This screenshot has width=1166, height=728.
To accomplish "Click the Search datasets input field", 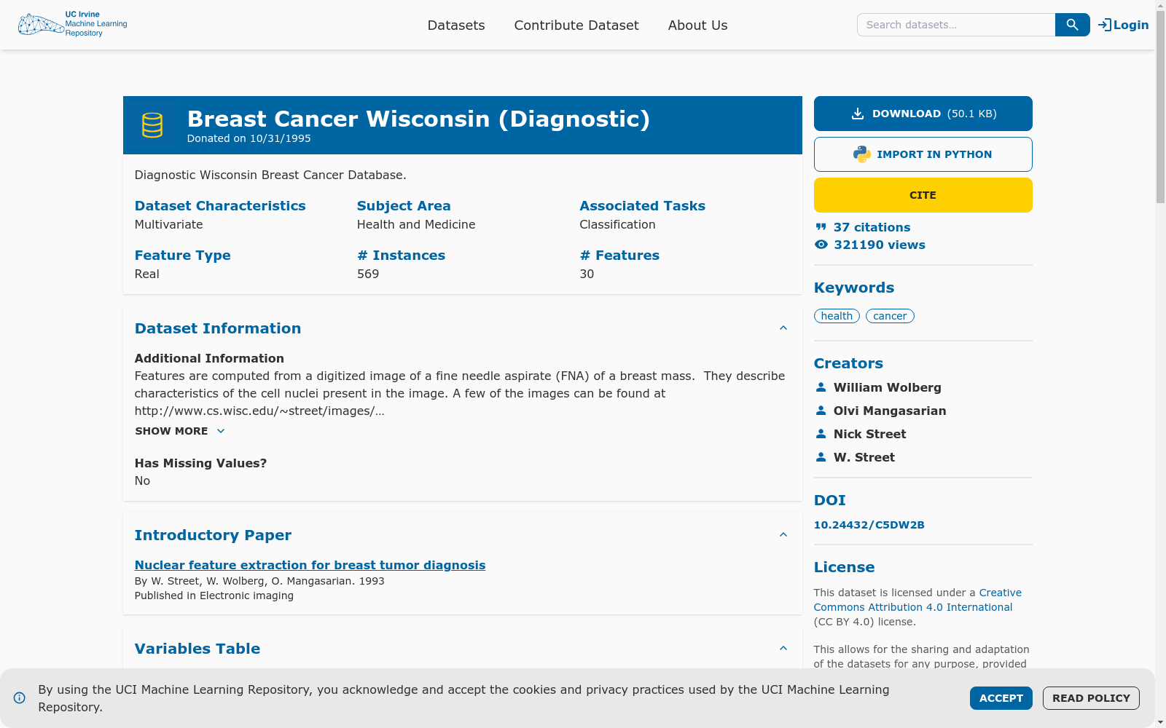I will (955, 24).
